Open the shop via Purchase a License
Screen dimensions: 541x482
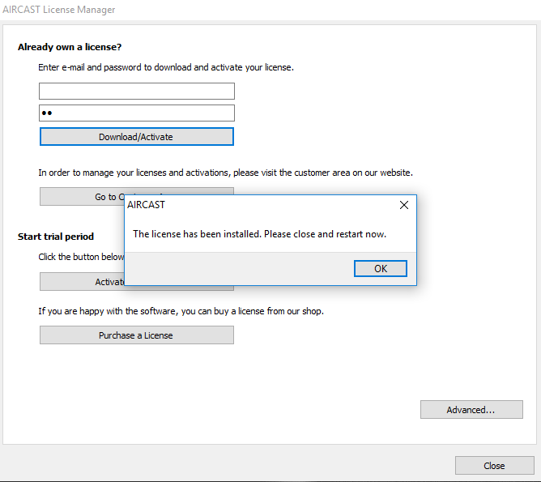[x=136, y=335]
